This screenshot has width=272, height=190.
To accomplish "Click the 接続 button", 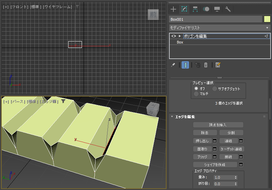I will [229, 157].
